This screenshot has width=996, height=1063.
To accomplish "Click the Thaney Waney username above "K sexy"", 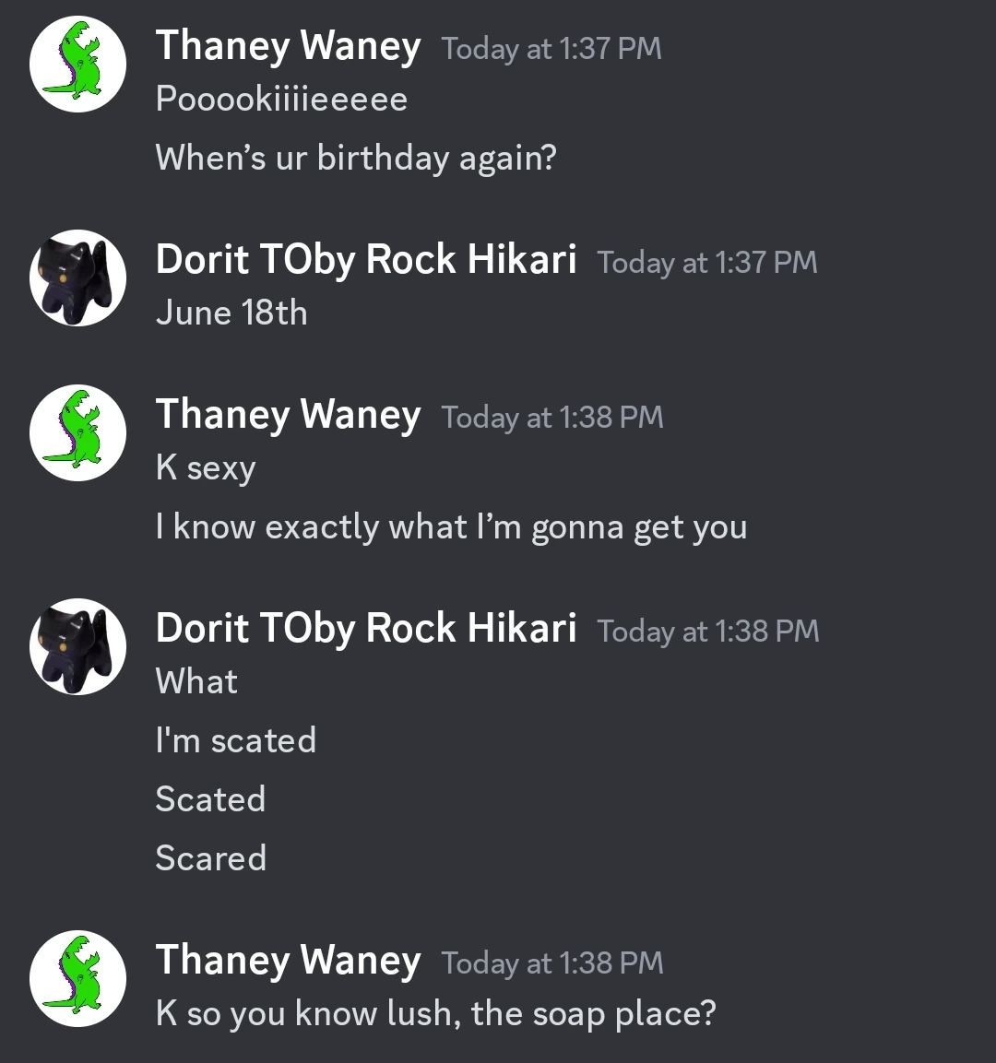I will [288, 415].
